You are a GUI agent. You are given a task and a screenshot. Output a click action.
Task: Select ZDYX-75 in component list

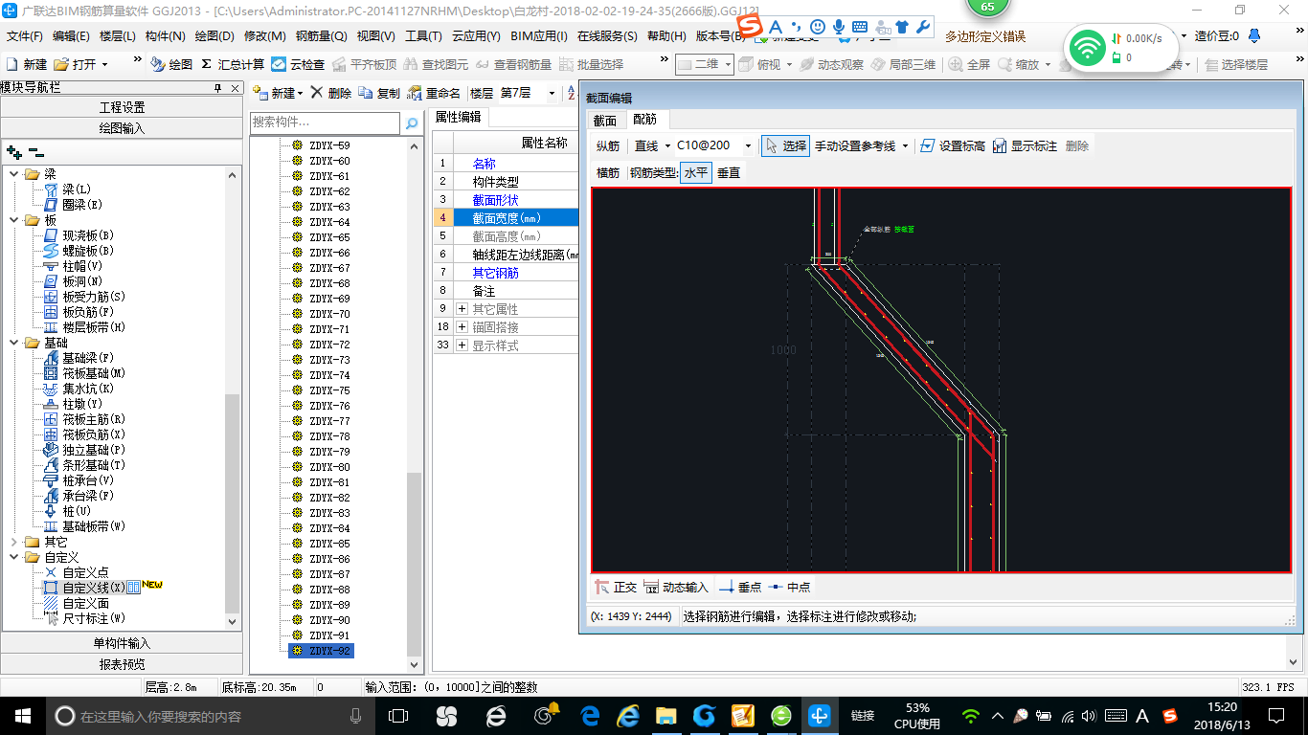tap(329, 390)
